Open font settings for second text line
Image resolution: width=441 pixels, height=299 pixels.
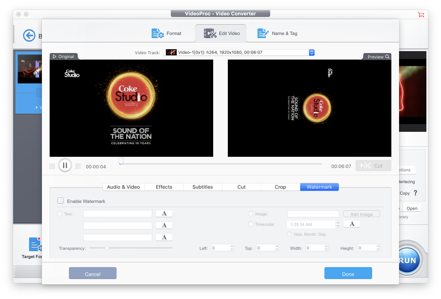pyautogui.click(x=164, y=225)
